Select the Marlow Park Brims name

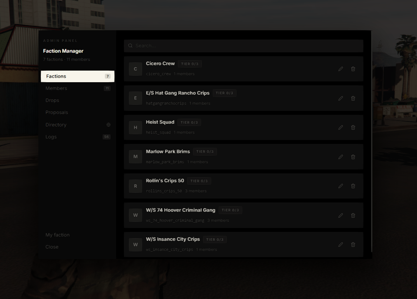pyautogui.click(x=168, y=152)
